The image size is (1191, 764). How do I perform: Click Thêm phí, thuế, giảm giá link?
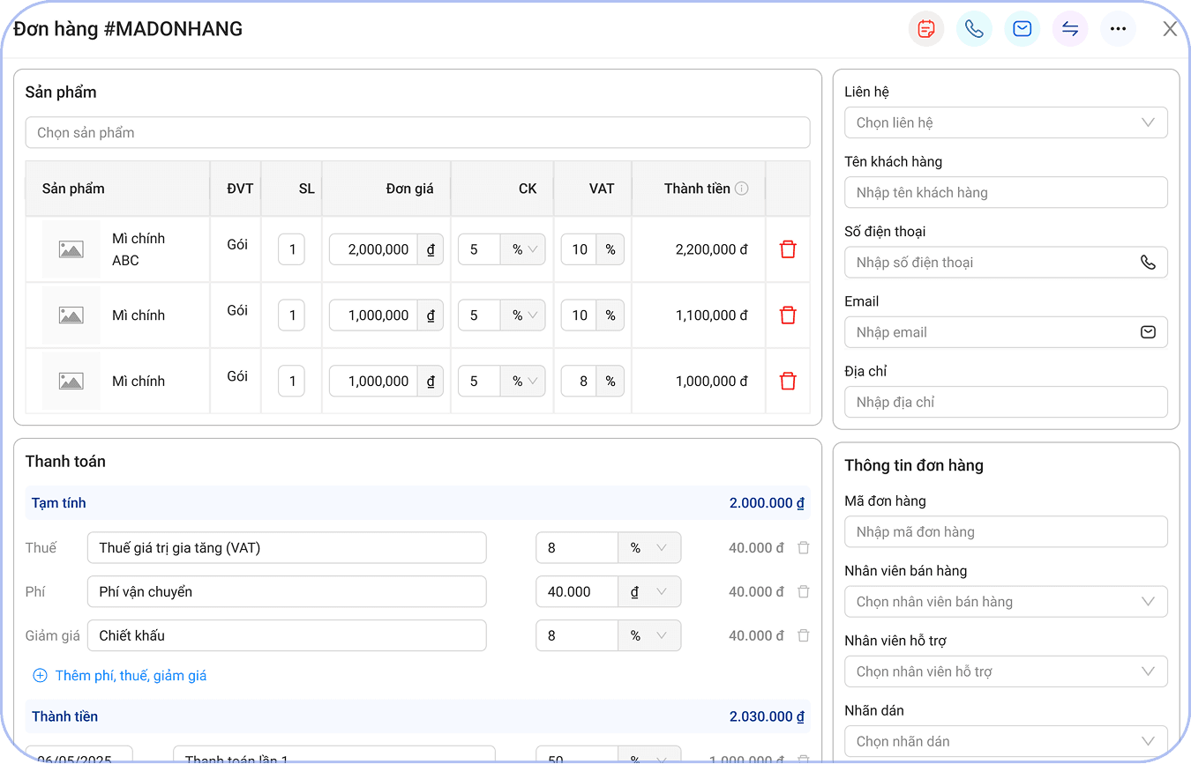point(120,676)
